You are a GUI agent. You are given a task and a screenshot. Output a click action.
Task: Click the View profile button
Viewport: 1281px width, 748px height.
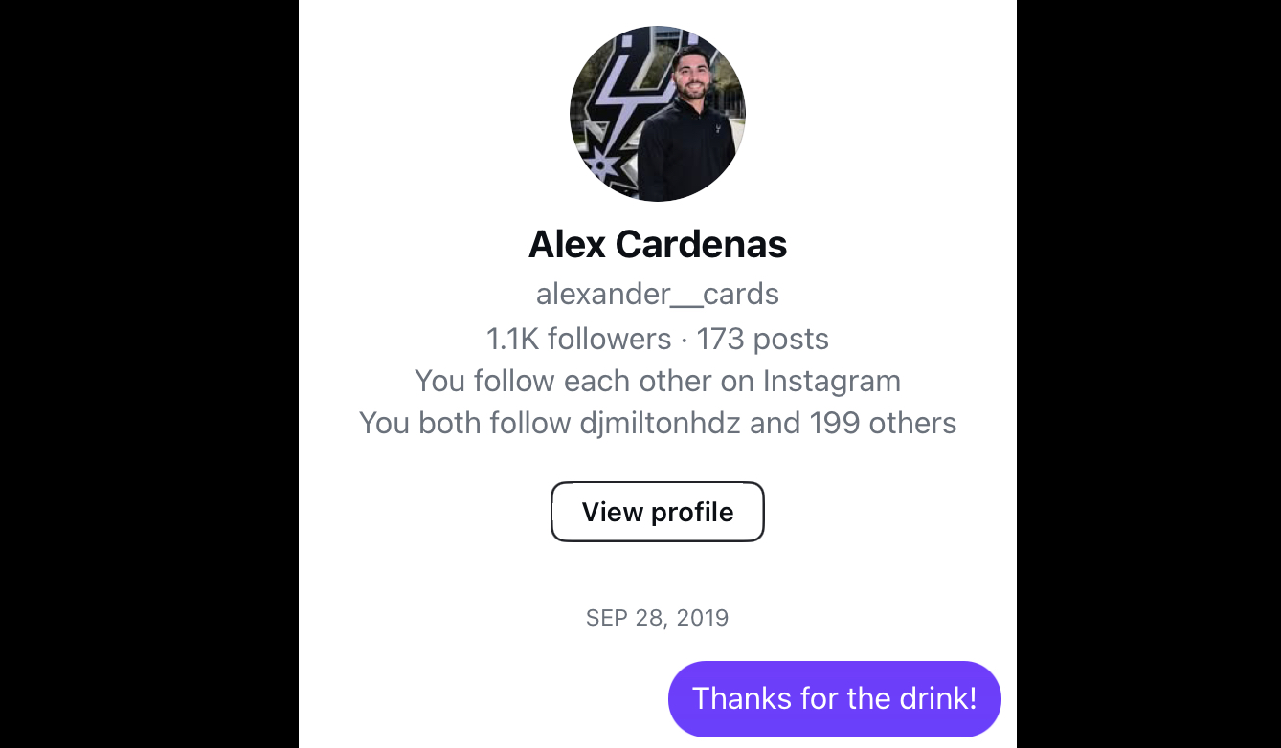coord(658,512)
